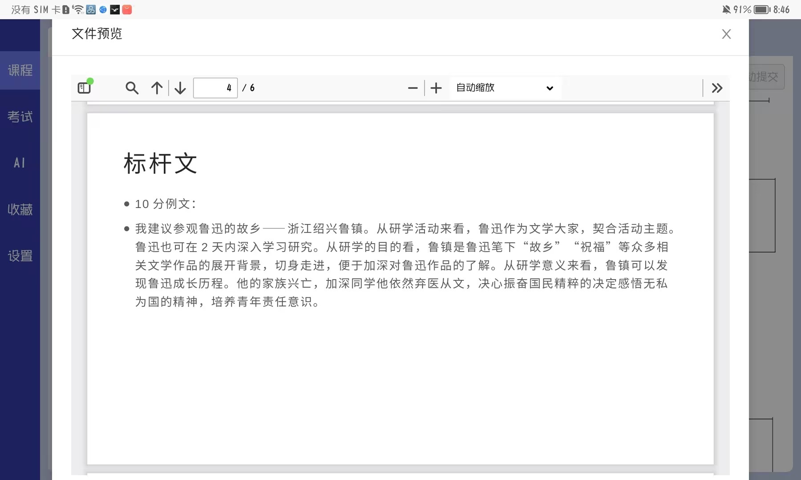The image size is (801, 480).
Task: Click the 标杆文 heading on the page
Action: [x=160, y=164]
